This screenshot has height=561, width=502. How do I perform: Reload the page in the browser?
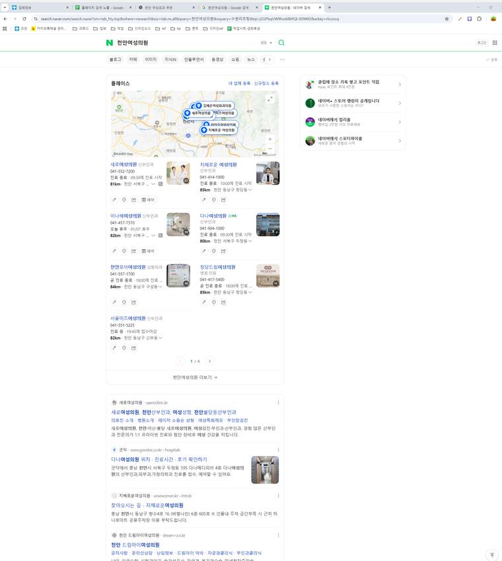[24, 19]
